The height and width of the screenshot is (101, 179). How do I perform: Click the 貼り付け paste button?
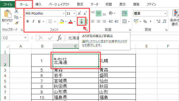click(x=7, y=17)
